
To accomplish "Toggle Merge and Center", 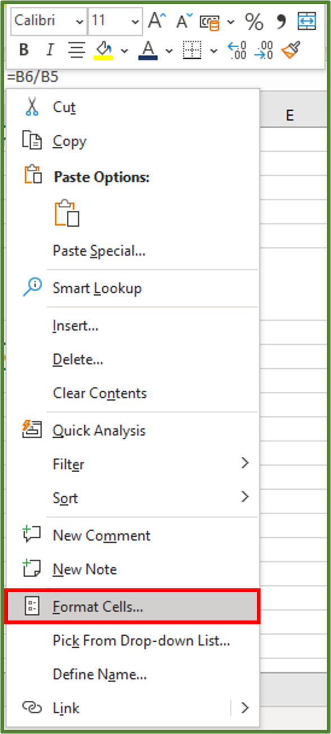I will [306, 22].
